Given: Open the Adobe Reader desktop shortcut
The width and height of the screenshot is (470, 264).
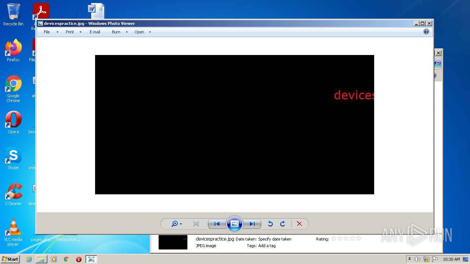Looking at the screenshot, I should pos(41,11).
